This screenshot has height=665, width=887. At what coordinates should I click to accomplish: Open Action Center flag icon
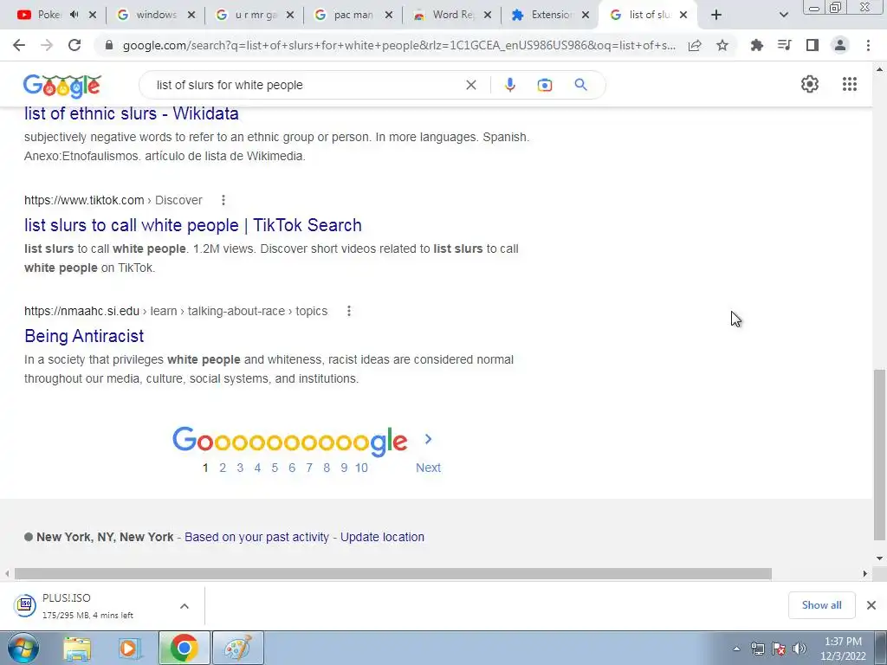coord(779,649)
